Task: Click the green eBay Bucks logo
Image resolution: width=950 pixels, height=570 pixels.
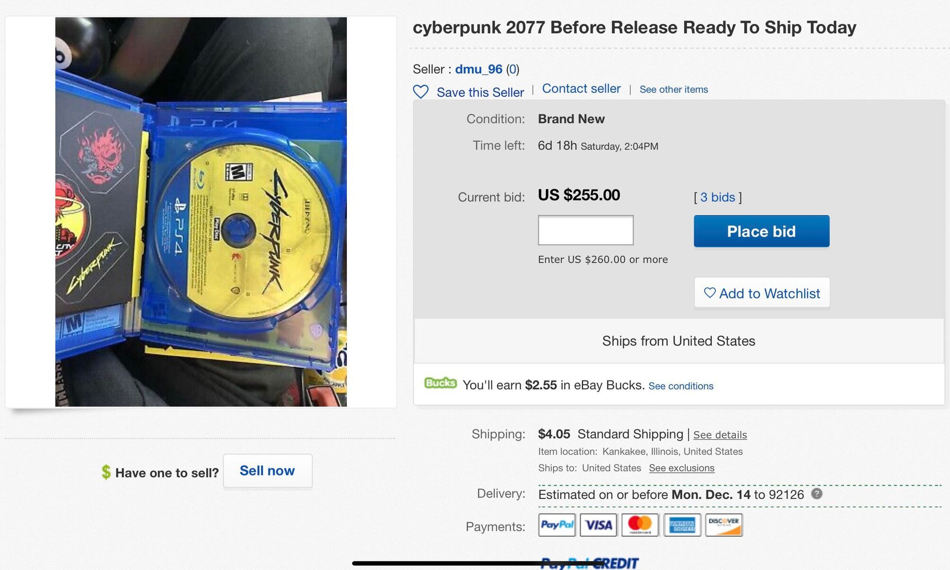Action: click(440, 383)
